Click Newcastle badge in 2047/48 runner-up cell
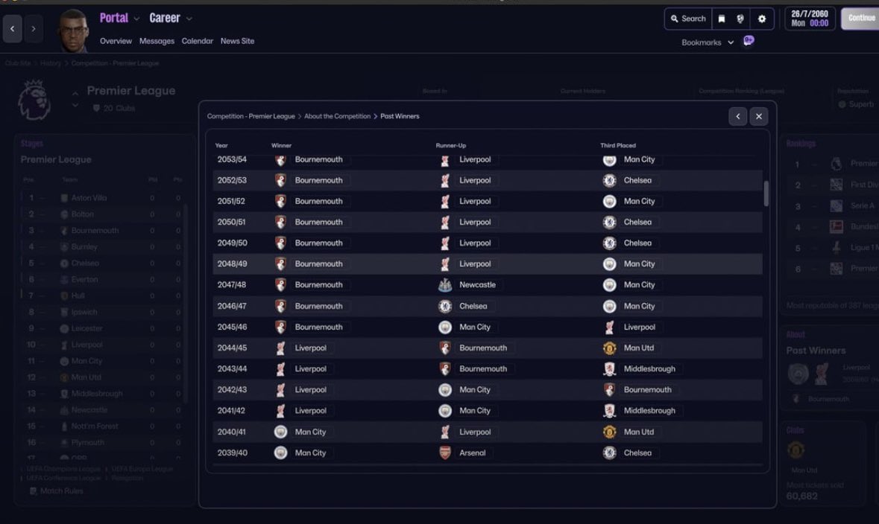The image size is (879, 524). coord(444,285)
